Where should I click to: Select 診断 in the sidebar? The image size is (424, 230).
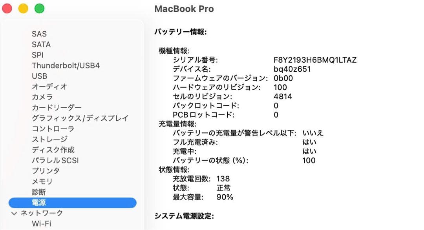tap(38, 192)
